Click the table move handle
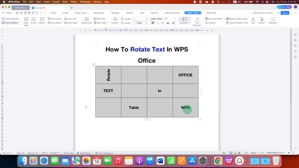This screenshot has height=168, width=299. click(93, 64)
